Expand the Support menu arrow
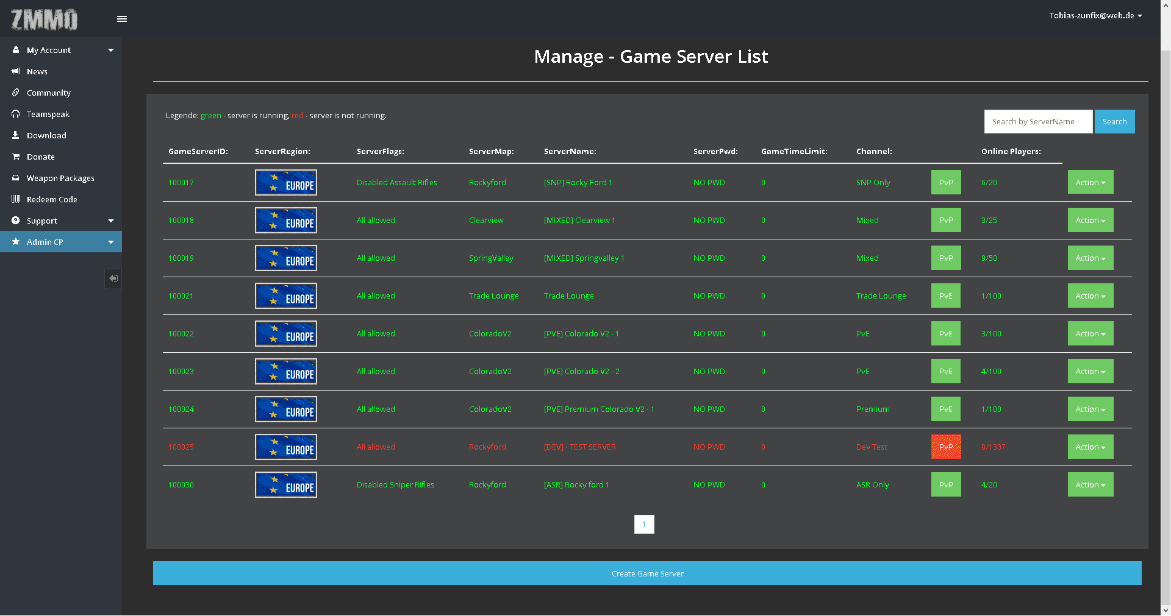This screenshot has width=1171, height=616. tap(111, 221)
